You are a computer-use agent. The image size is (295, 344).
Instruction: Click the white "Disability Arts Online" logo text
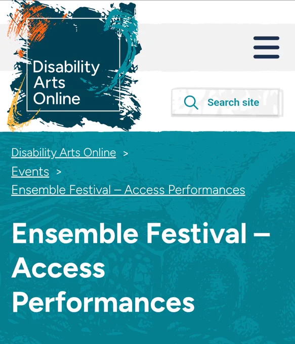tap(66, 82)
